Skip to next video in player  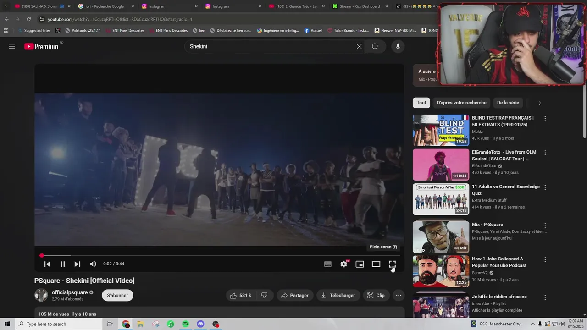(x=78, y=264)
